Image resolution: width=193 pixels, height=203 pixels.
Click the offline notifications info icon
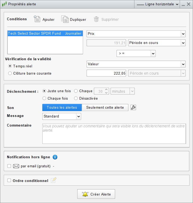[55, 157]
